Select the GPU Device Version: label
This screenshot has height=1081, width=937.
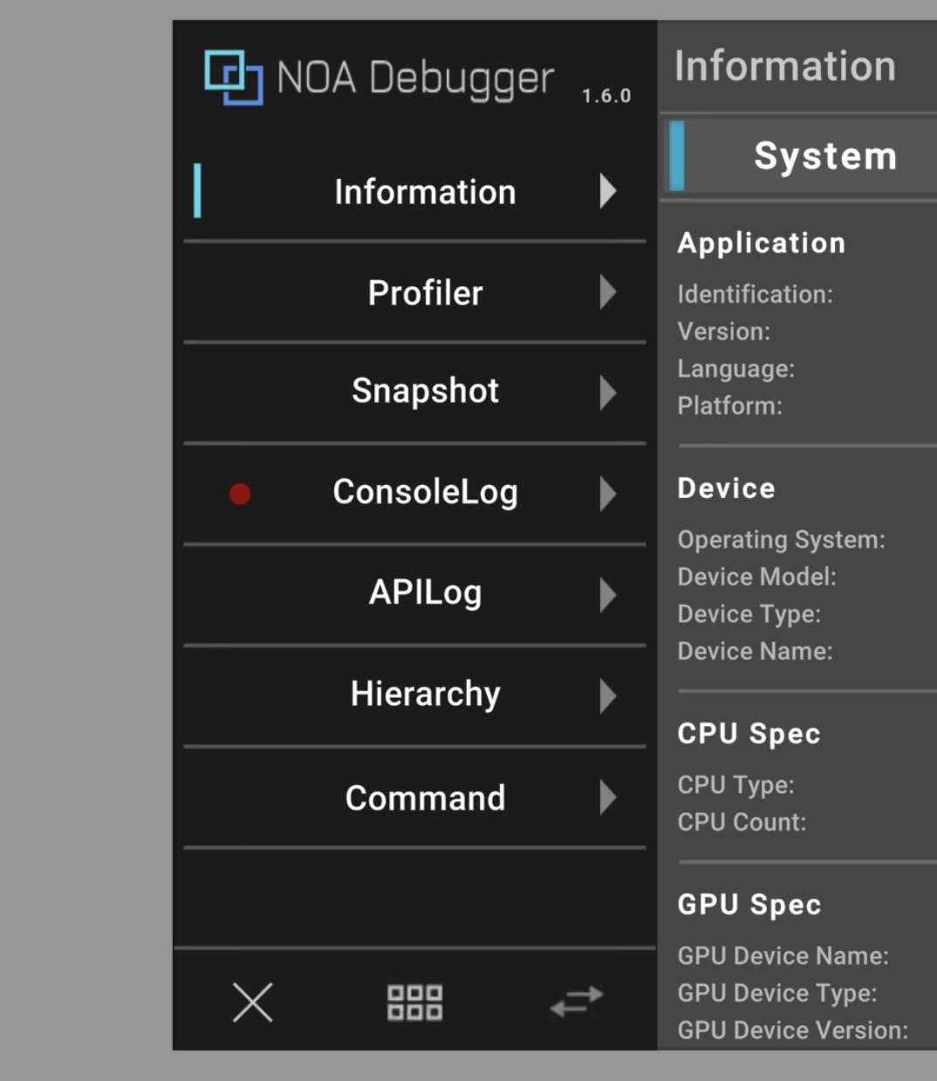(x=792, y=1030)
